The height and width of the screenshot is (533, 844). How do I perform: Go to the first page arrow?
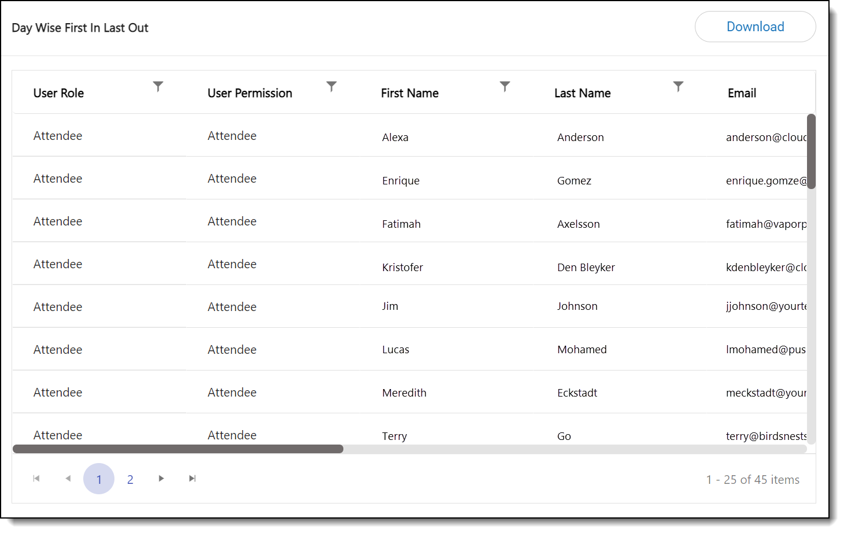coord(36,479)
